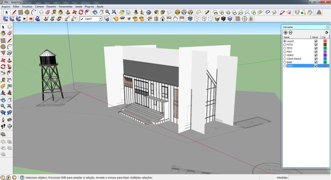
Task: Toggle visibility of the TETO layer
Action: point(316,48)
